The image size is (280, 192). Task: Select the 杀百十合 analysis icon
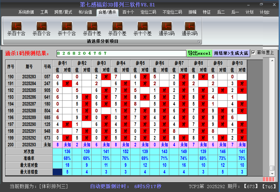pyautogui.click(x=16, y=26)
